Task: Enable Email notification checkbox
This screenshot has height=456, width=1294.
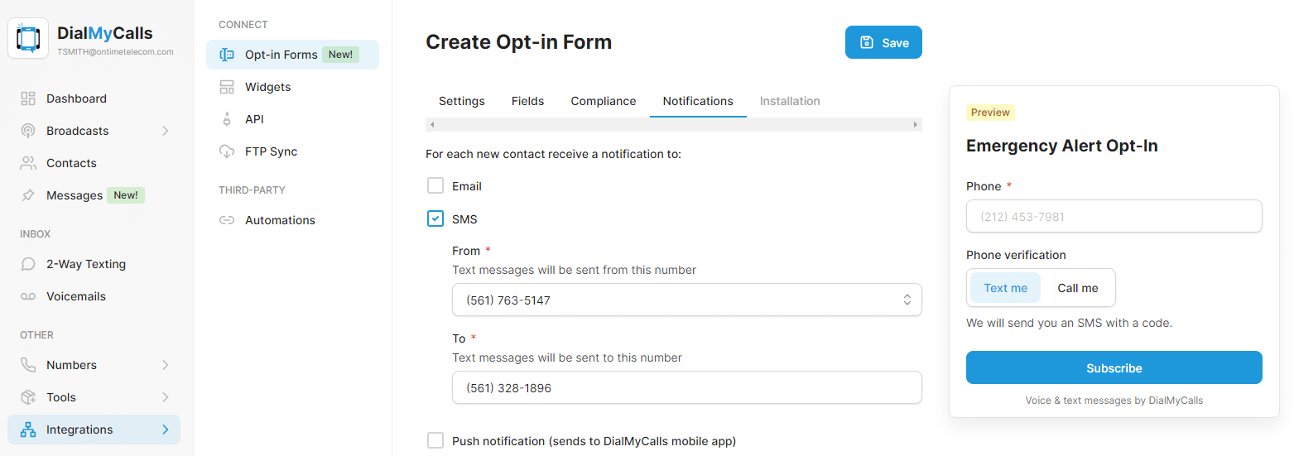Action: [435, 185]
